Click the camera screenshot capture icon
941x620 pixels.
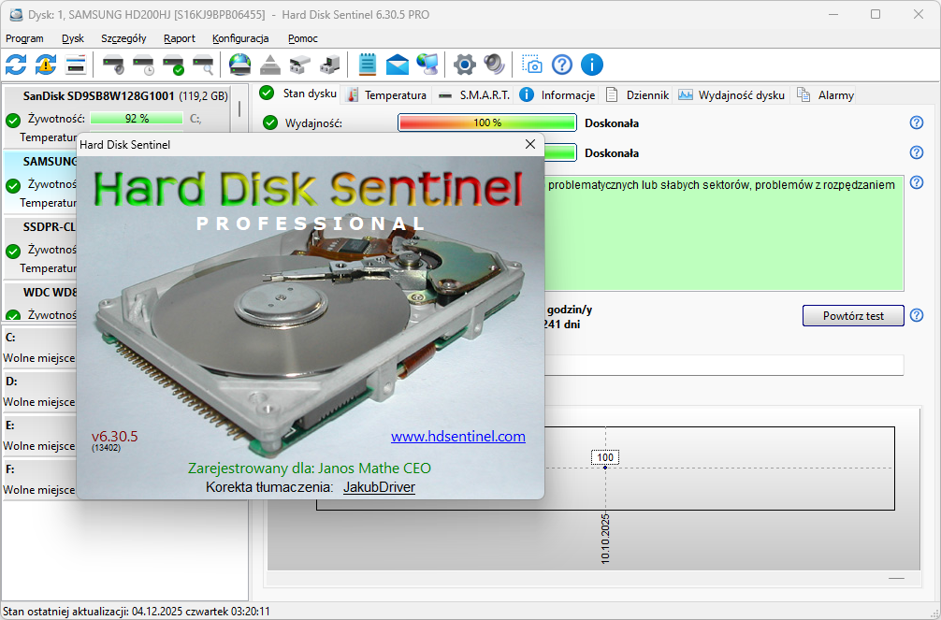(531, 65)
